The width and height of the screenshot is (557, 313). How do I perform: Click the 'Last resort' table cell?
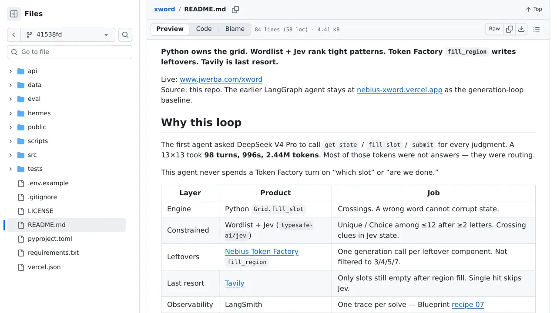coord(190,283)
